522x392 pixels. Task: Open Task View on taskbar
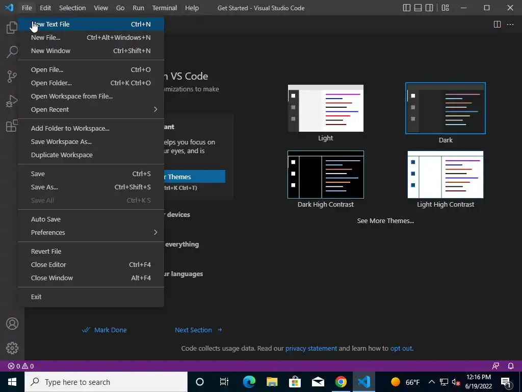pyautogui.click(x=224, y=382)
